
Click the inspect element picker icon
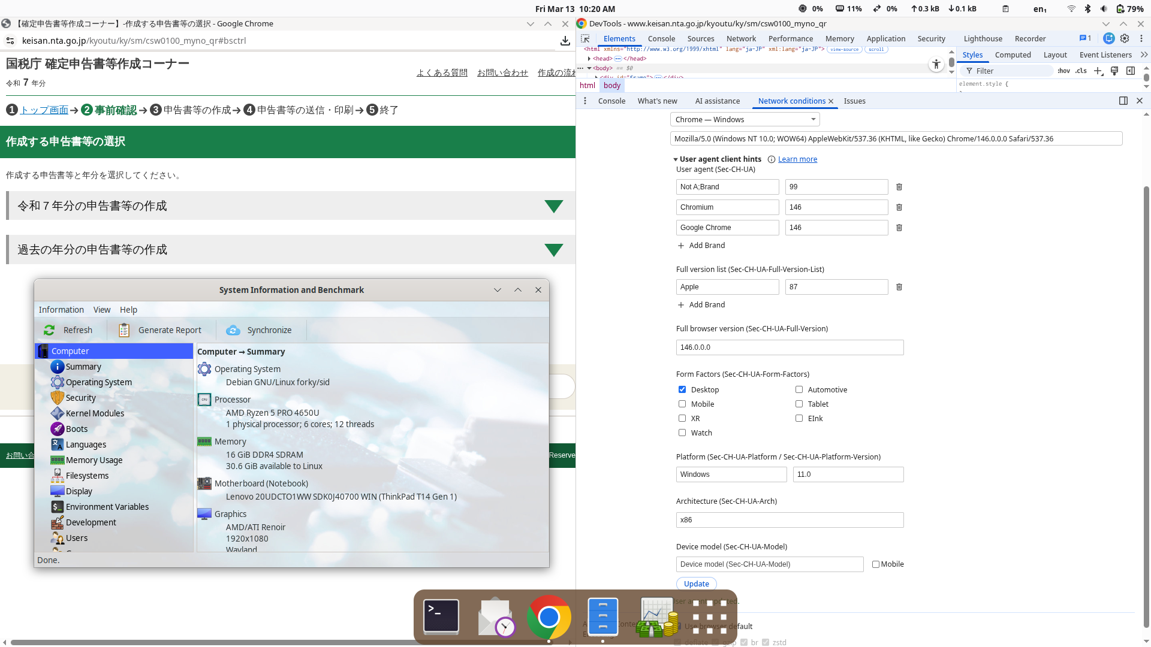[586, 38]
